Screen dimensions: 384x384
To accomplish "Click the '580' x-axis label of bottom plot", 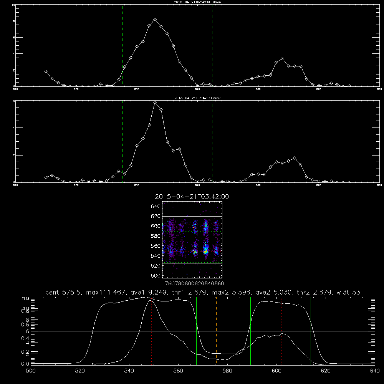I will pyautogui.click(x=227, y=371).
